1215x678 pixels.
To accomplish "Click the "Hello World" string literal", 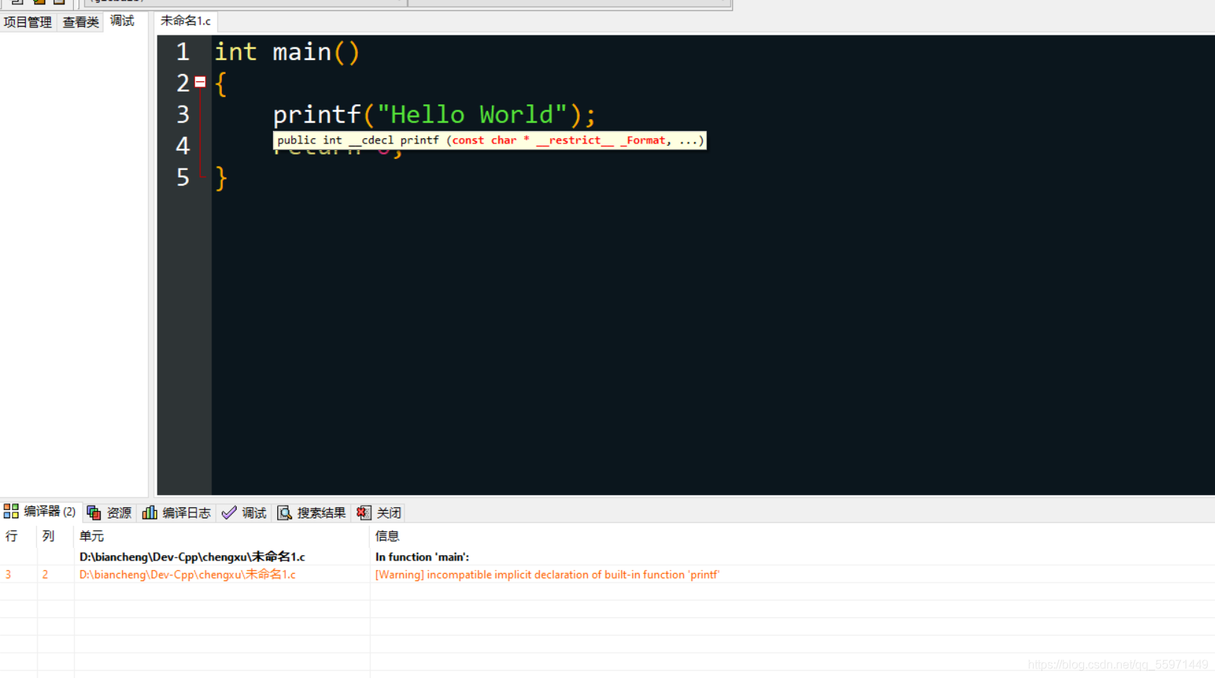I will (x=472, y=115).
